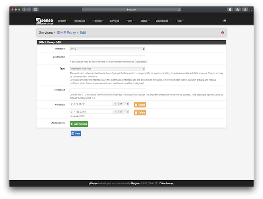
Task: Open the Firewall menu
Action: pyautogui.click(x=99, y=21)
